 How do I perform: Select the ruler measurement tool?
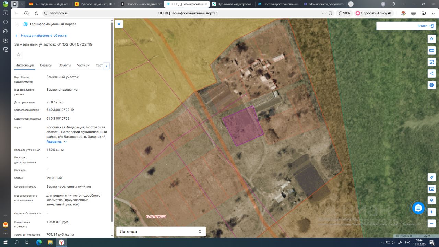pos(431,50)
